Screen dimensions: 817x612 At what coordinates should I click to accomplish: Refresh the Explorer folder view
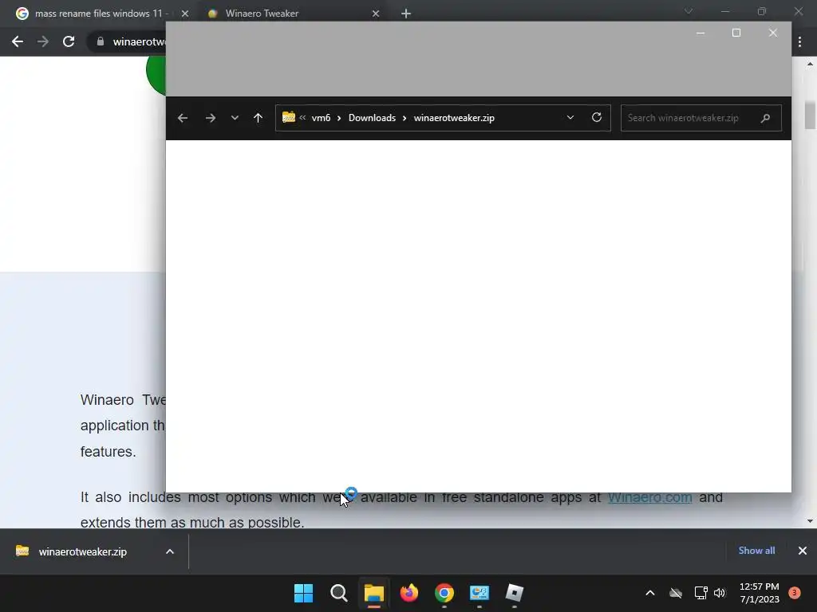click(597, 117)
